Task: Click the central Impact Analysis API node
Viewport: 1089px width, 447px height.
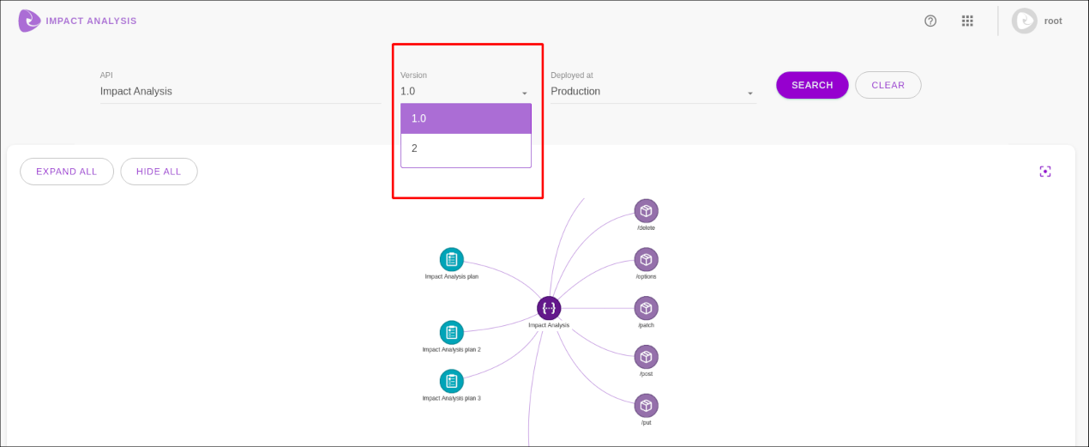Action: coord(549,308)
